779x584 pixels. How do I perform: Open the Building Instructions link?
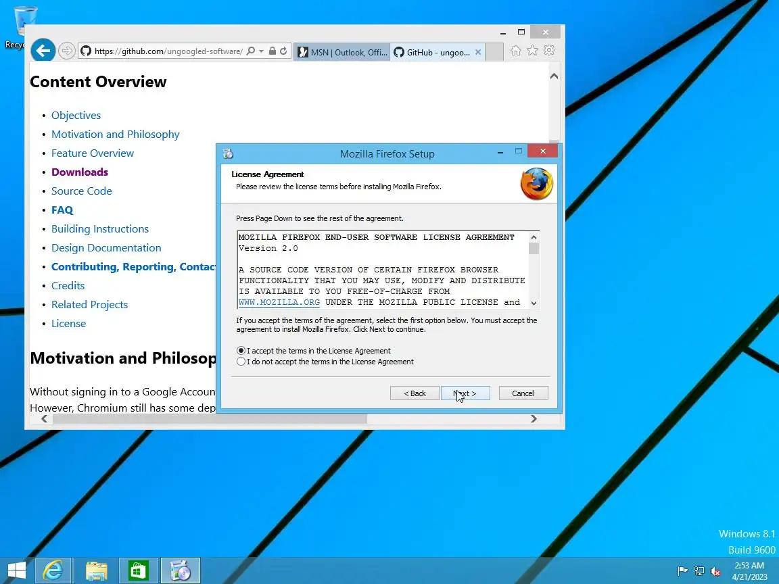pos(100,228)
